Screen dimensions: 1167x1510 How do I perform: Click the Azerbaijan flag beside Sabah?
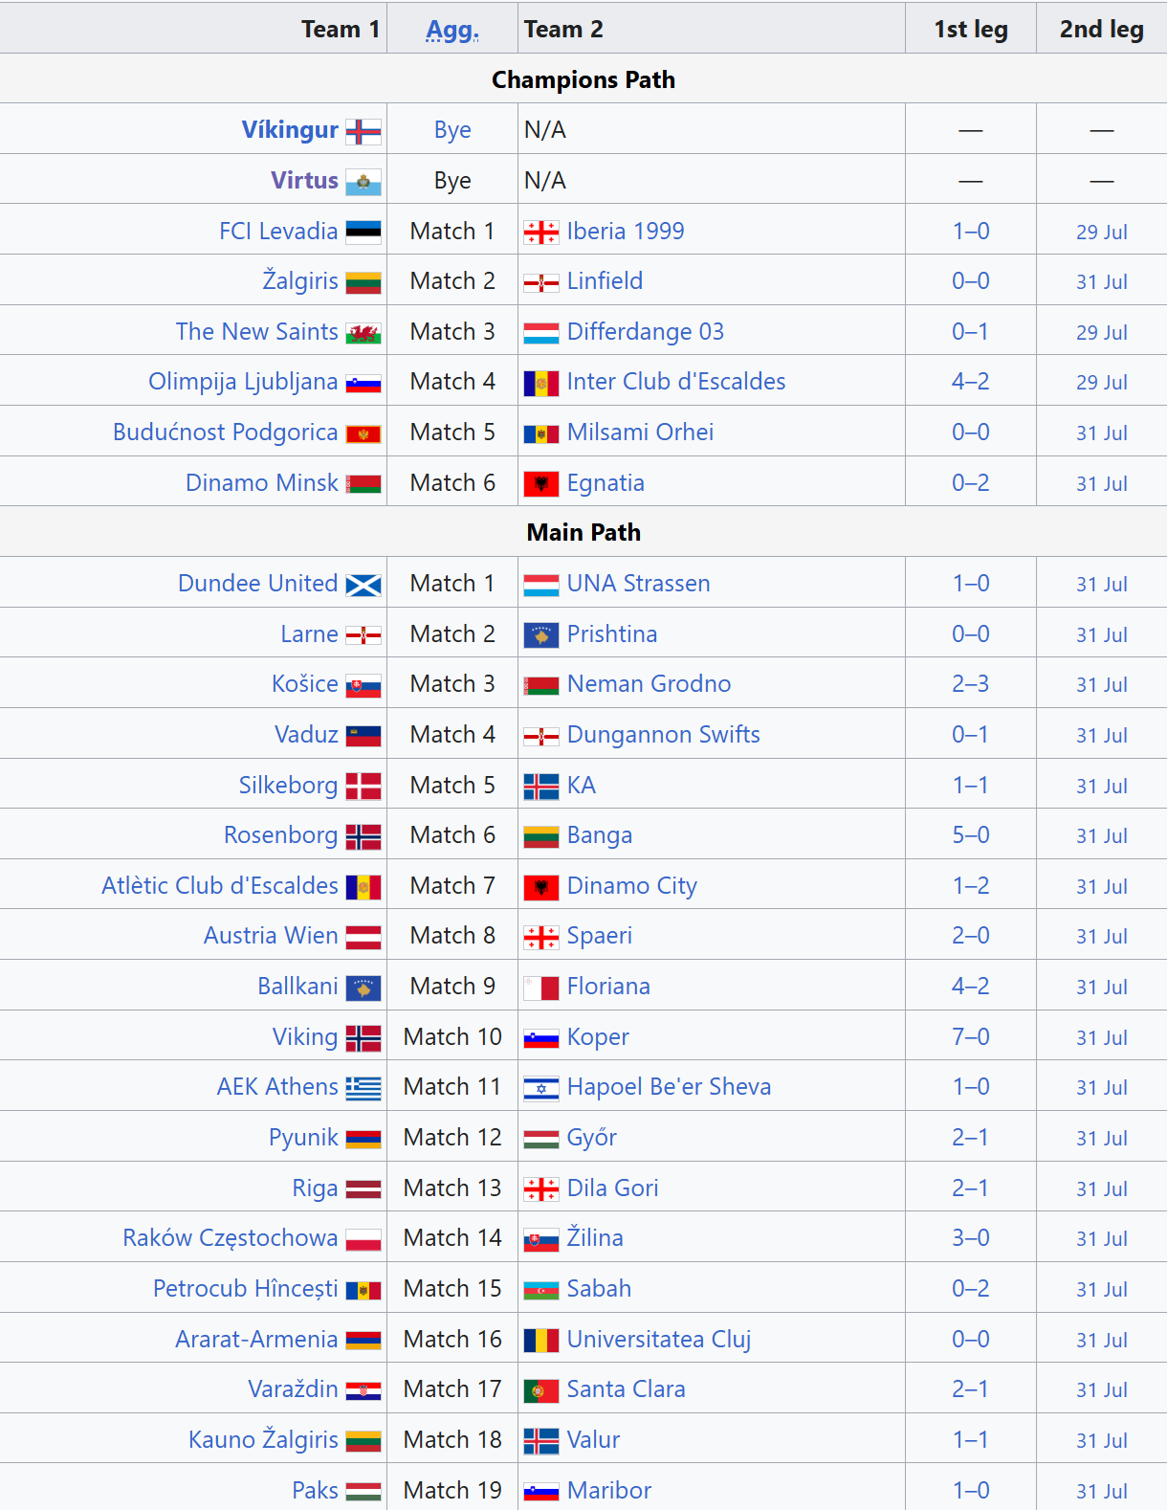pyautogui.click(x=541, y=1290)
